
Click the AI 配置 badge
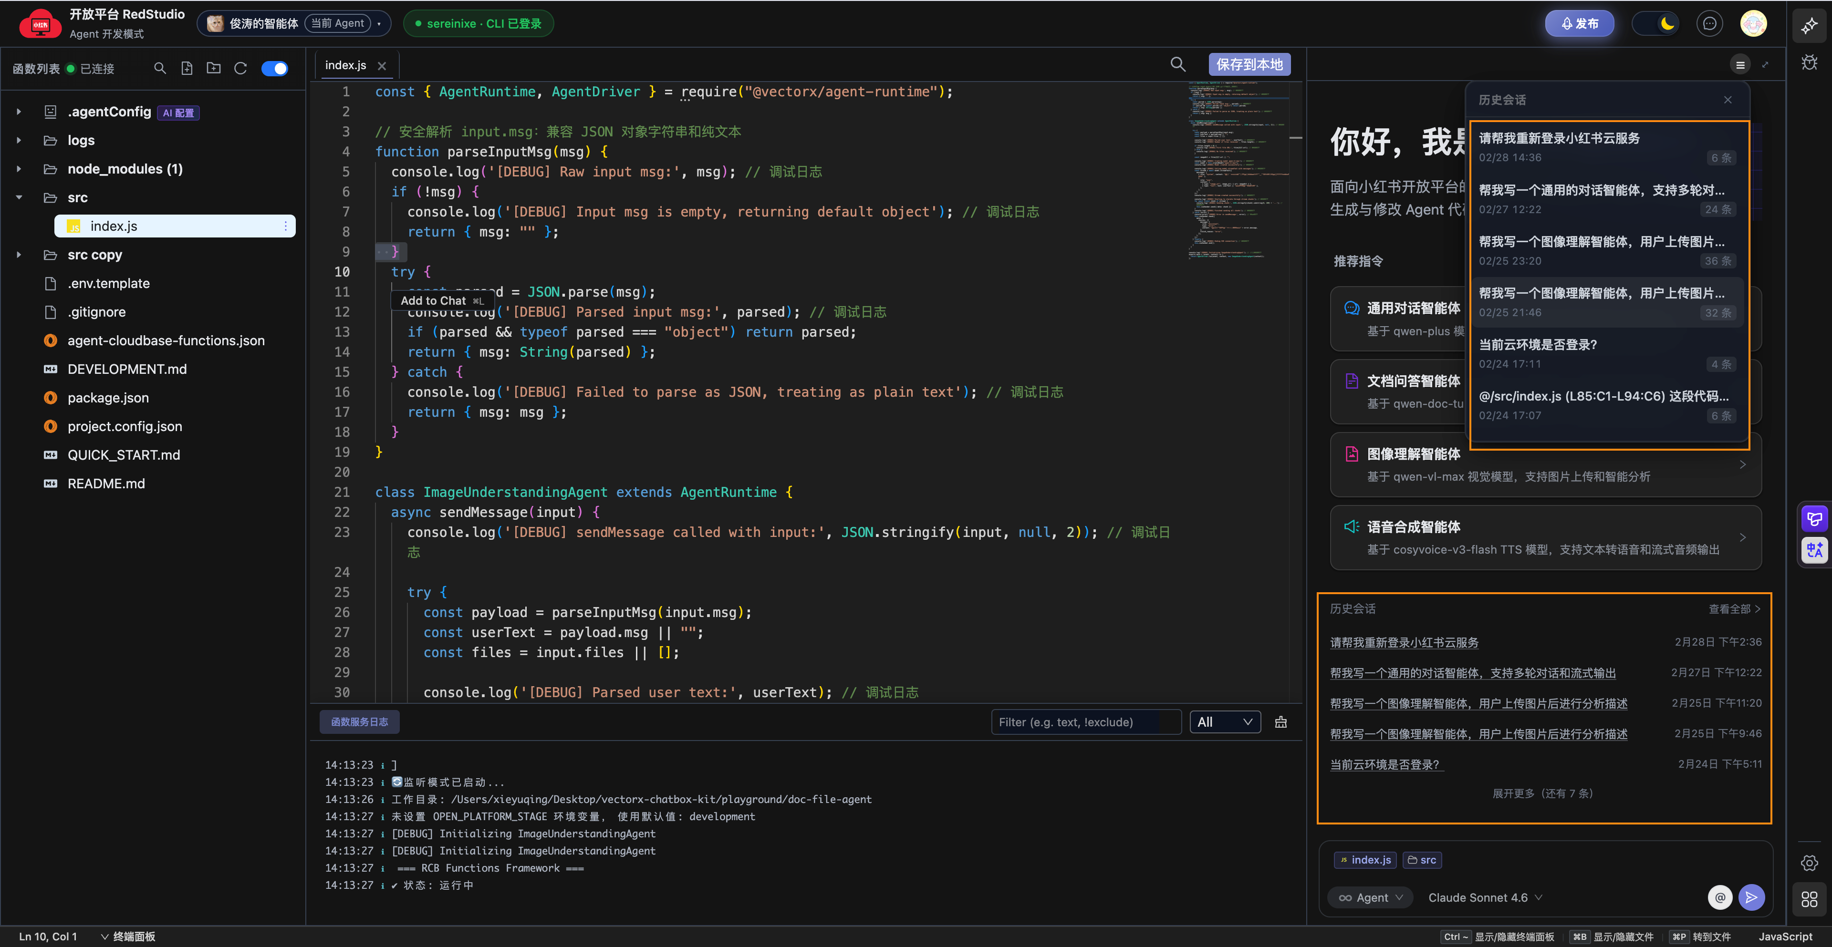(178, 113)
